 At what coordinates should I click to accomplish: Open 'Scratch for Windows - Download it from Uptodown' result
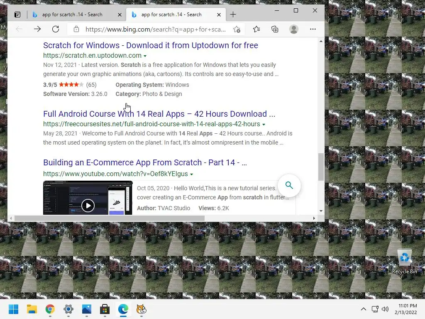coord(150,45)
